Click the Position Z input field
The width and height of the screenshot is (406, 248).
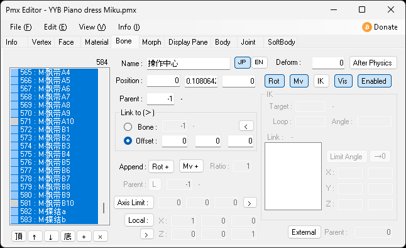tap(239, 81)
